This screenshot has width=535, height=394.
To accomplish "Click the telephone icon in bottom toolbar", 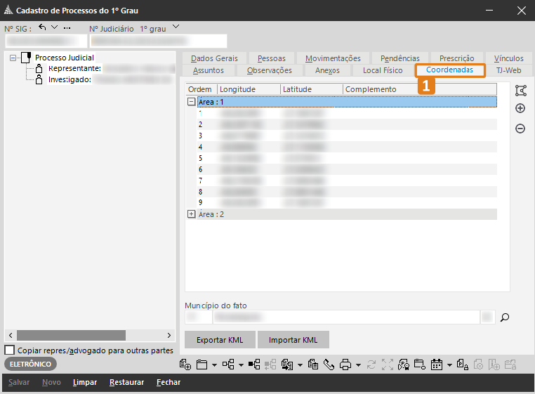I will click(x=329, y=365).
